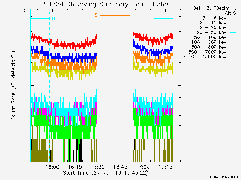Click the cyan interval bar near 17:15

163,19
